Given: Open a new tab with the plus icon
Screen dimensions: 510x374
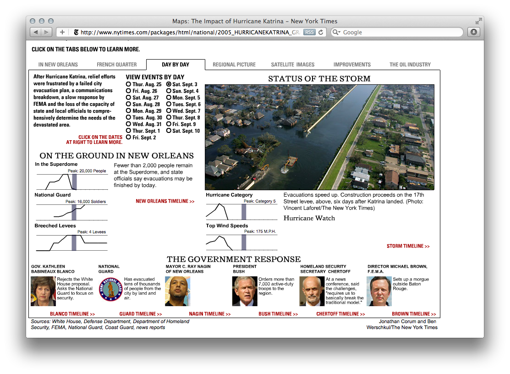Looking at the screenshot, I should 62,32.
